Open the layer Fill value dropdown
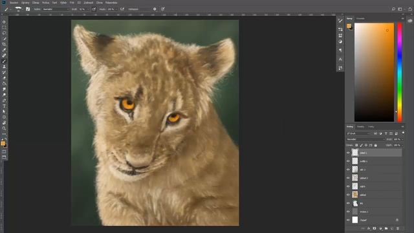Image resolution: width=414 pixels, height=233 pixels. click(402, 145)
